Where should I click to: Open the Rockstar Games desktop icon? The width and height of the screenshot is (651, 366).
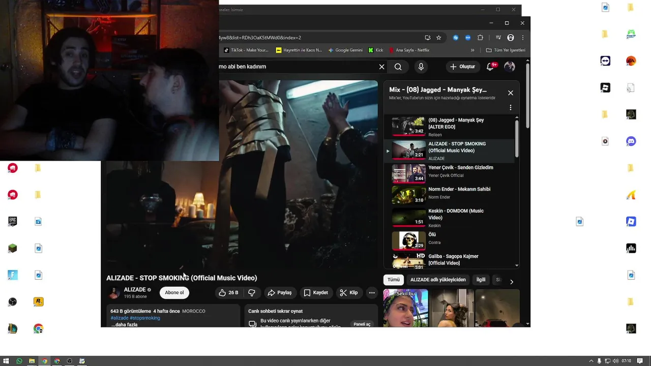38,302
